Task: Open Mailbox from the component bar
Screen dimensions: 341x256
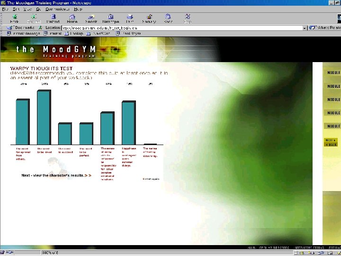Action: (x=311, y=253)
